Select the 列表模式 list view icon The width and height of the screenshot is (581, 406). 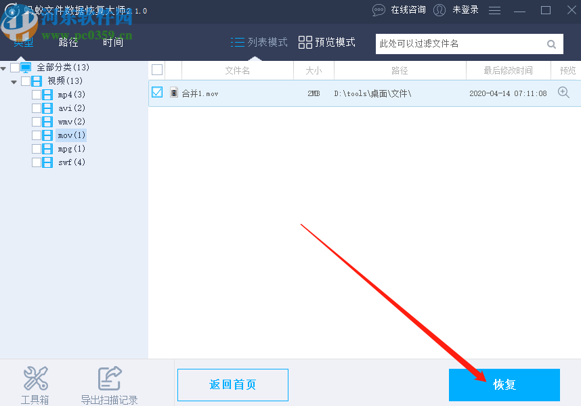238,41
